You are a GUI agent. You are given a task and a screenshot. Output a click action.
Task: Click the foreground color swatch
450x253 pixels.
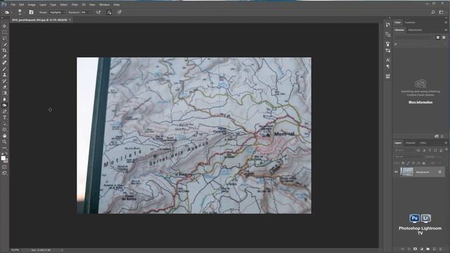(3, 158)
